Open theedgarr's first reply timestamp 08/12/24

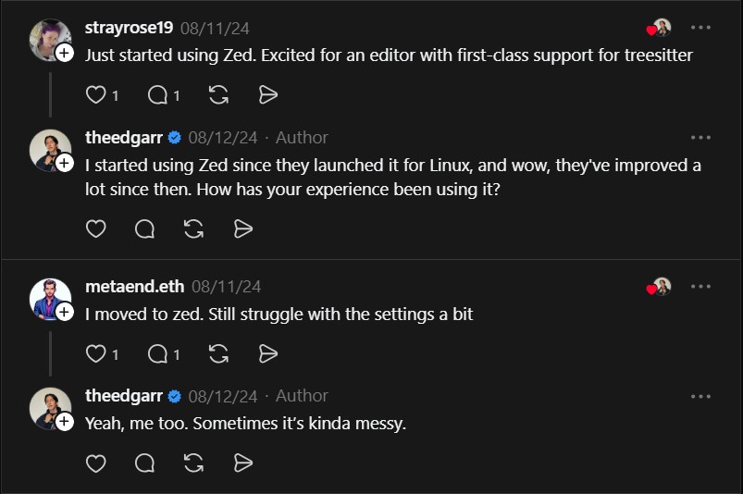coord(222,138)
